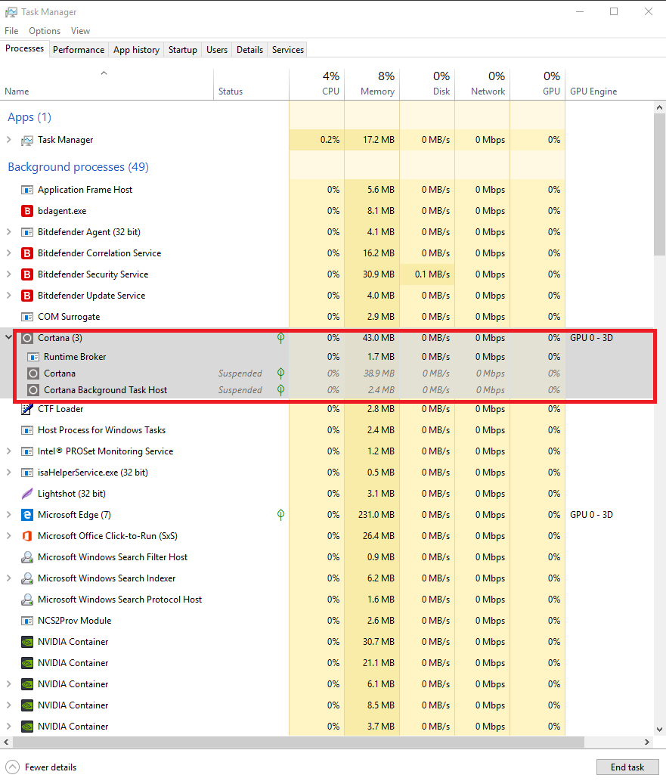Click the leaf icon on Cortana Background Task Host row

(x=281, y=390)
